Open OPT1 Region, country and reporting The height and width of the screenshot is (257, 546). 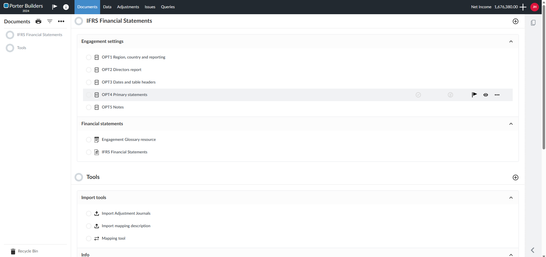tap(133, 57)
